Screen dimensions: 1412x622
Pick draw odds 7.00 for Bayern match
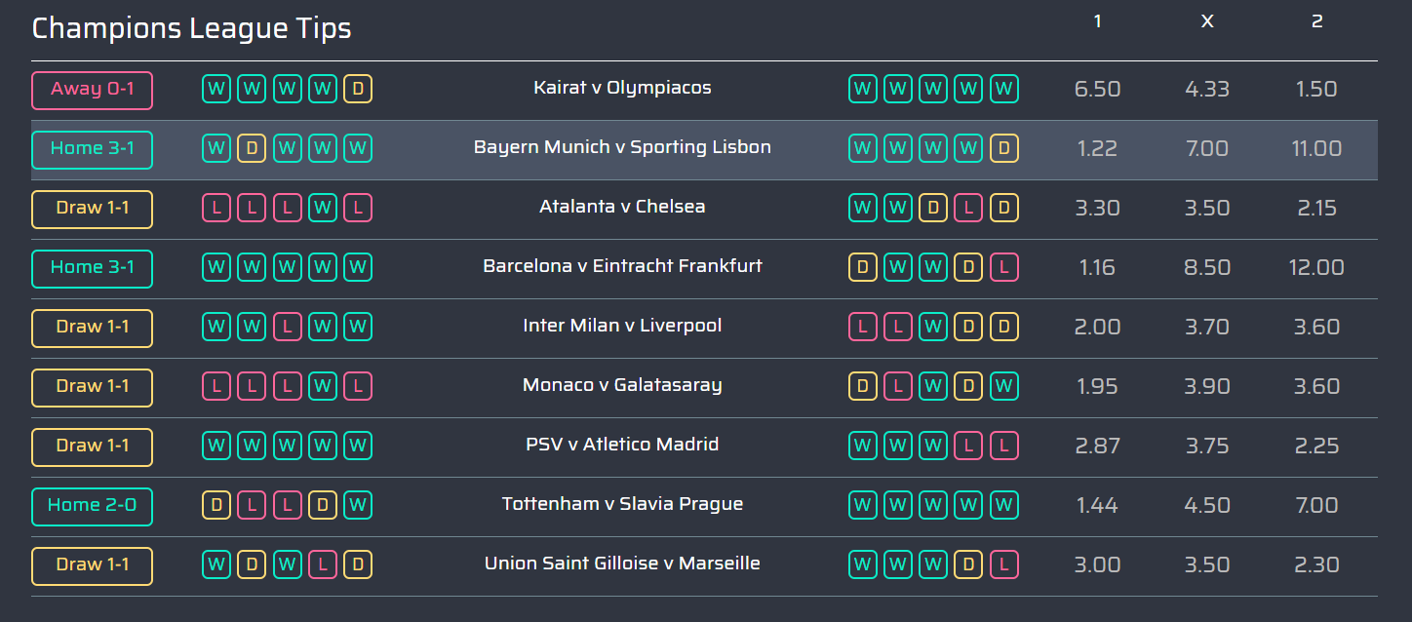click(1206, 149)
